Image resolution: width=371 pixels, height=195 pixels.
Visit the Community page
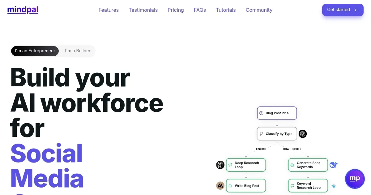click(259, 10)
